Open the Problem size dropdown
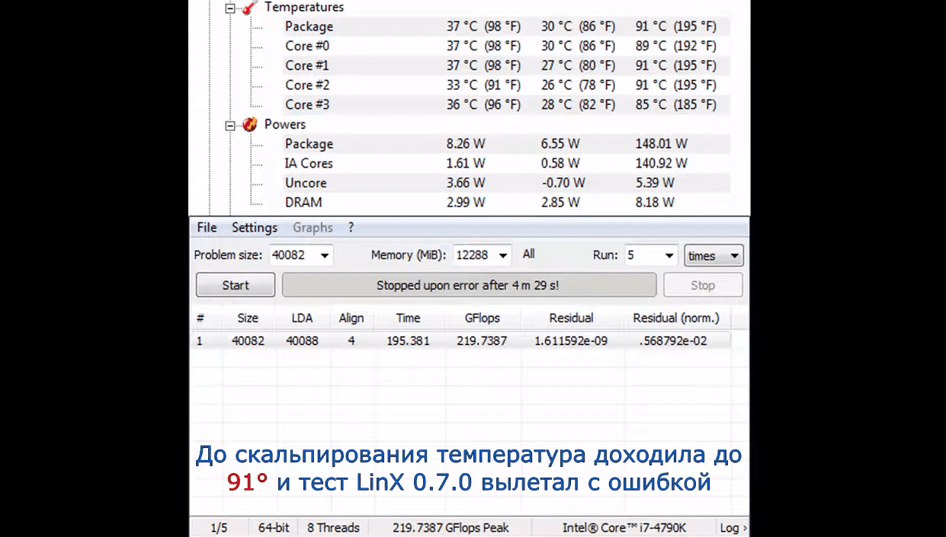The width and height of the screenshot is (946, 537). 325,256
